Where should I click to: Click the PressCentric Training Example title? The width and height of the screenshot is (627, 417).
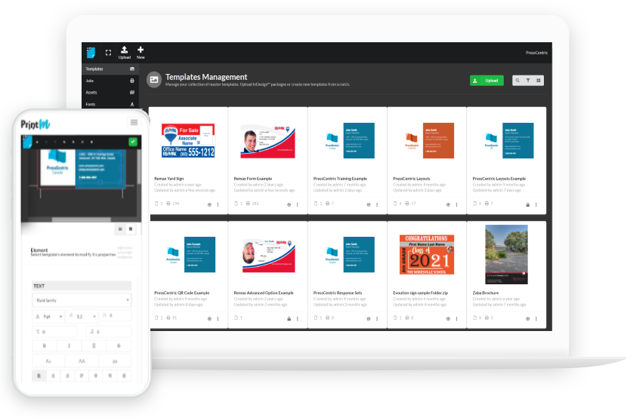(x=340, y=179)
